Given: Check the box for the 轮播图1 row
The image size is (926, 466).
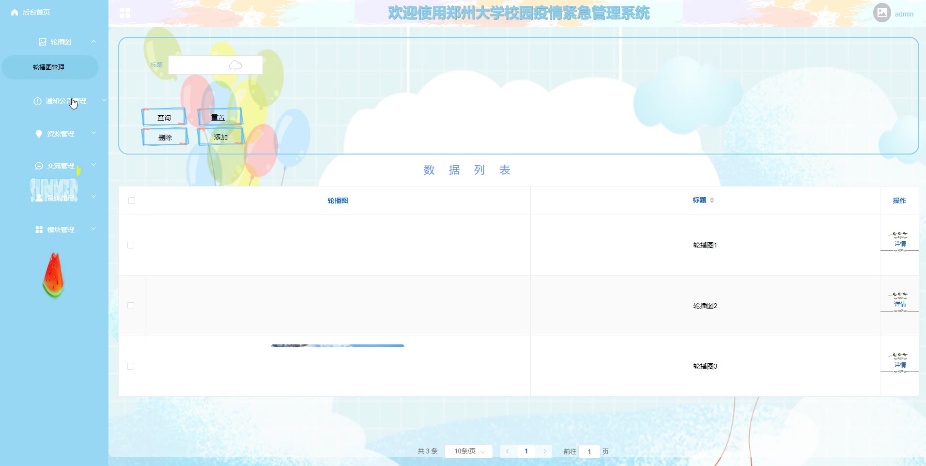Looking at the screenshot, I should tap(131, 245).
